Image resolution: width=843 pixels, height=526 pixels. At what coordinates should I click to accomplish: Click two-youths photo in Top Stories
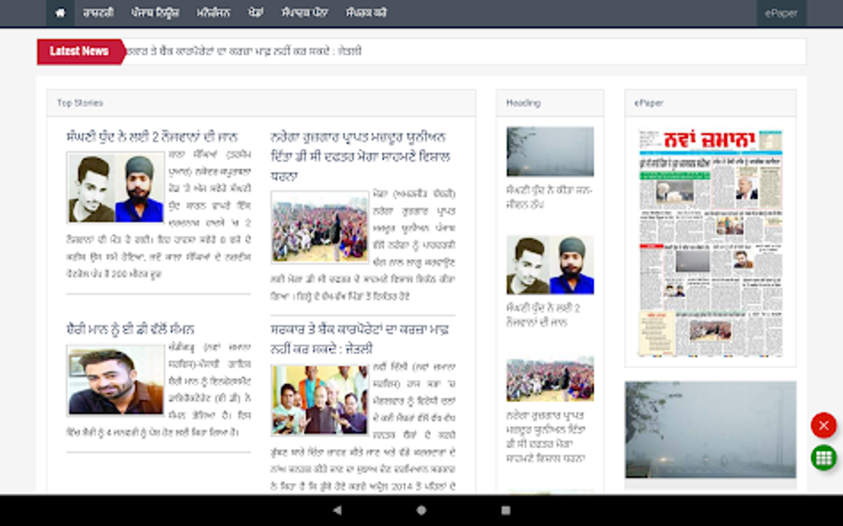[x=116, y=187]
